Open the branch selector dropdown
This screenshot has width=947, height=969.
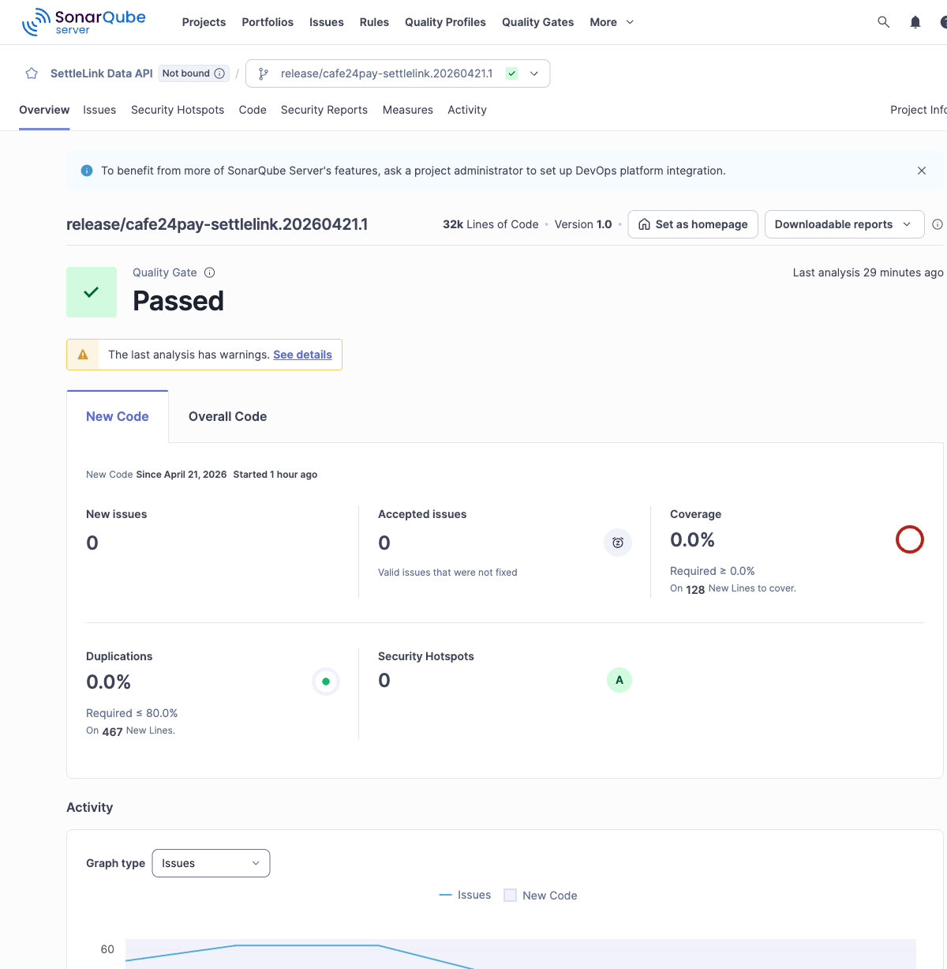tap(398, 73)
